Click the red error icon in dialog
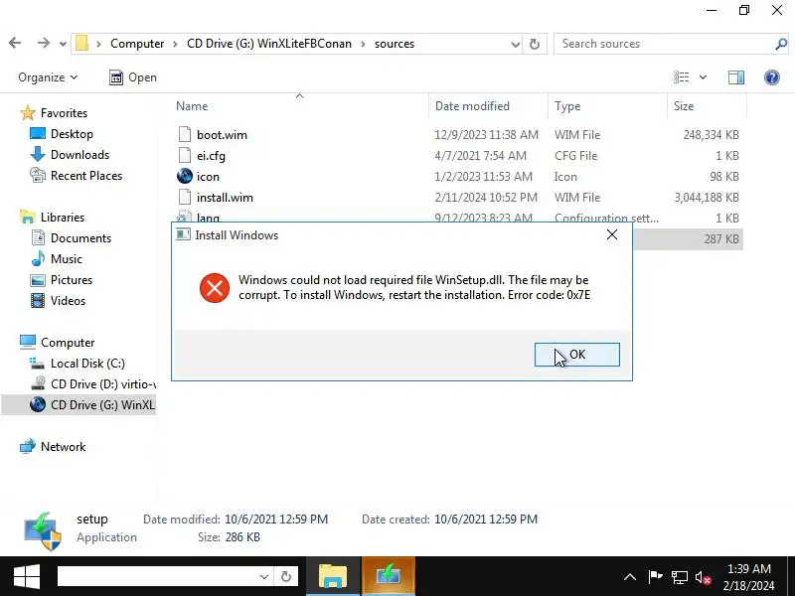 click(x=214, y=287)
